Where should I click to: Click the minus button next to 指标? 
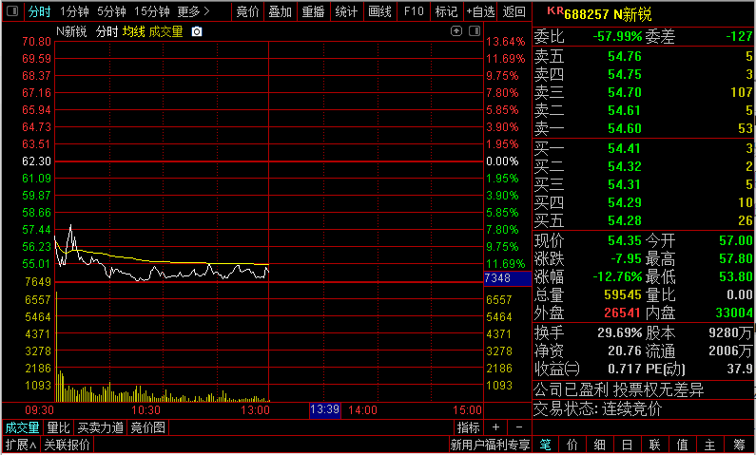pos(515,427)
